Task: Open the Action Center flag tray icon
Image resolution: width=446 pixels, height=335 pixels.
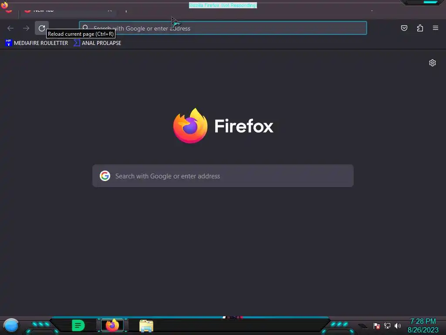Action: 377,325
